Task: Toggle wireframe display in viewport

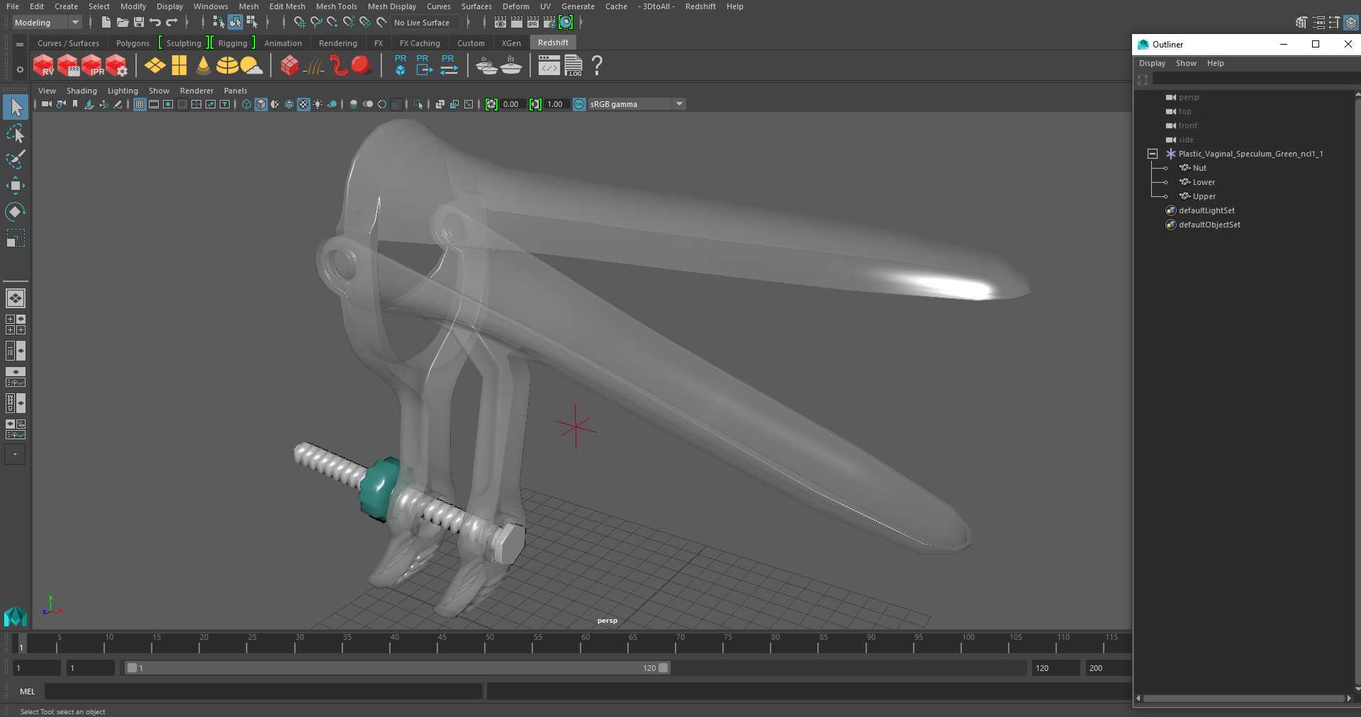Action: [x=247, y=104]
